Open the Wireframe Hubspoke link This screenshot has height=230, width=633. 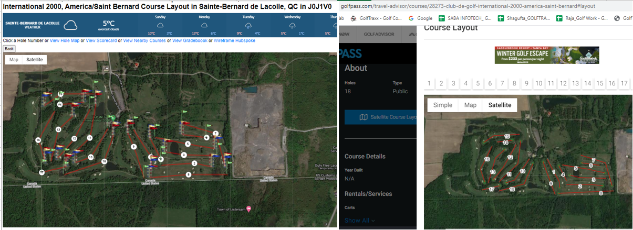coord(234,41)
